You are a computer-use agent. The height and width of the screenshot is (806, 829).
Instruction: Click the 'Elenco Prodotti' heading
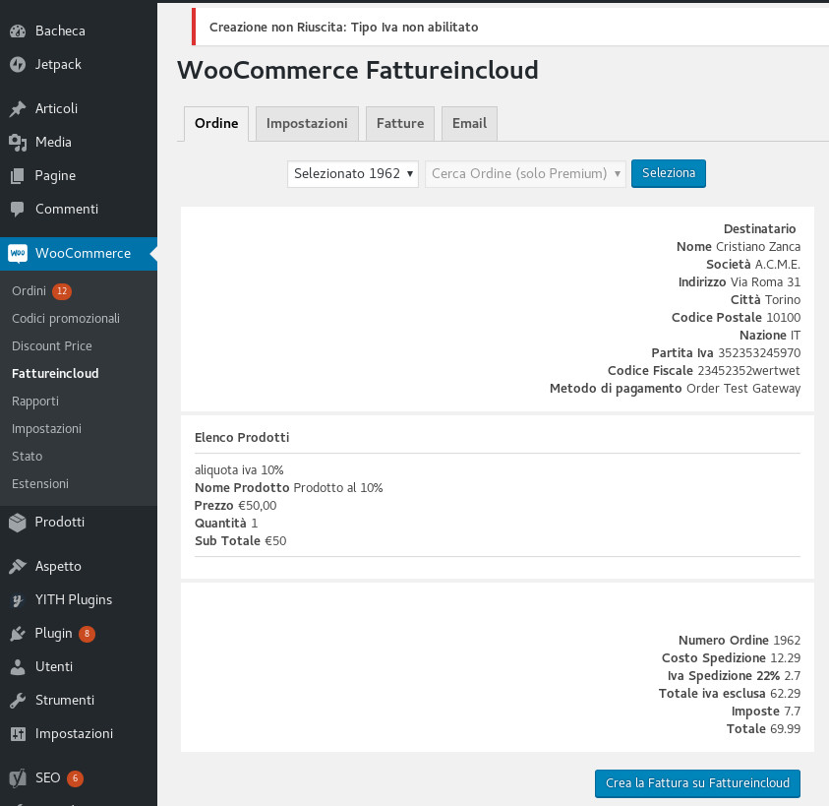tap(242, 437)
